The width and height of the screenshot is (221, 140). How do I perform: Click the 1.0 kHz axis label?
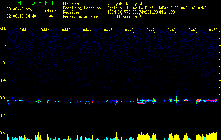[x=3, y=63]
